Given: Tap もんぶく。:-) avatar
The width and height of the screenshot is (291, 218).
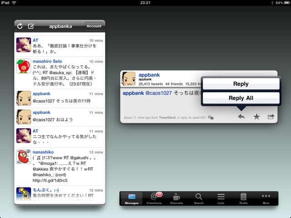Looking at the screenshot, I should click(24, 194).
